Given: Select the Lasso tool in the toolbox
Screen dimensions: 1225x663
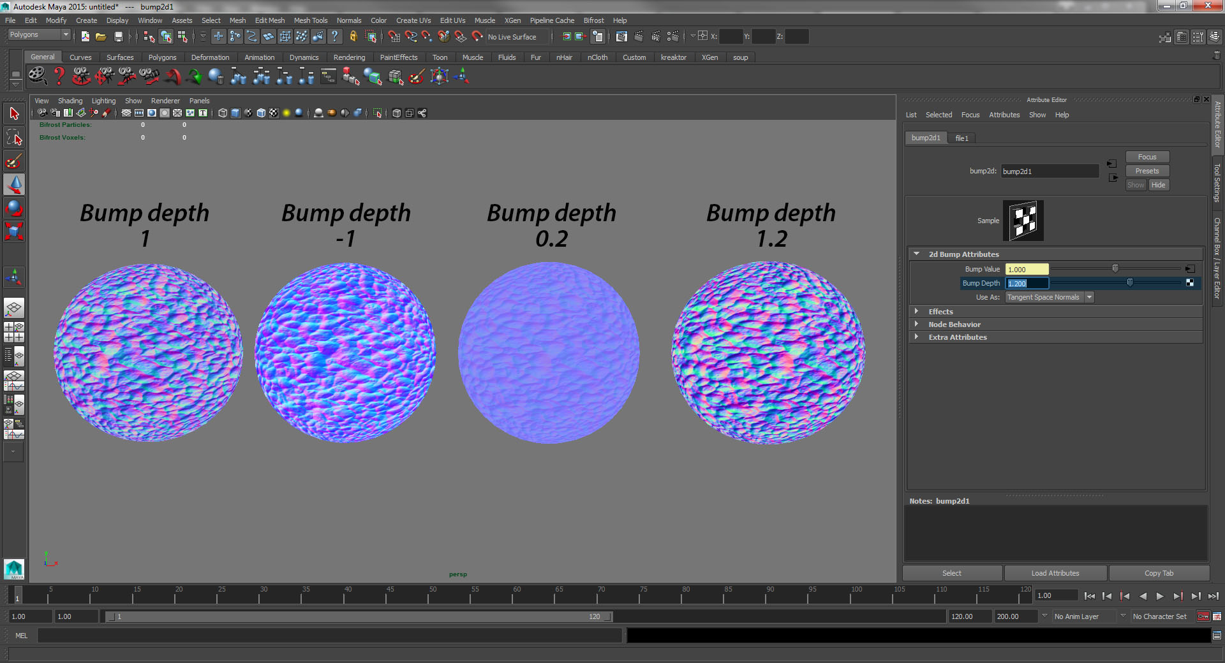Looking at the screenshot, I should (x=13, y=137).
